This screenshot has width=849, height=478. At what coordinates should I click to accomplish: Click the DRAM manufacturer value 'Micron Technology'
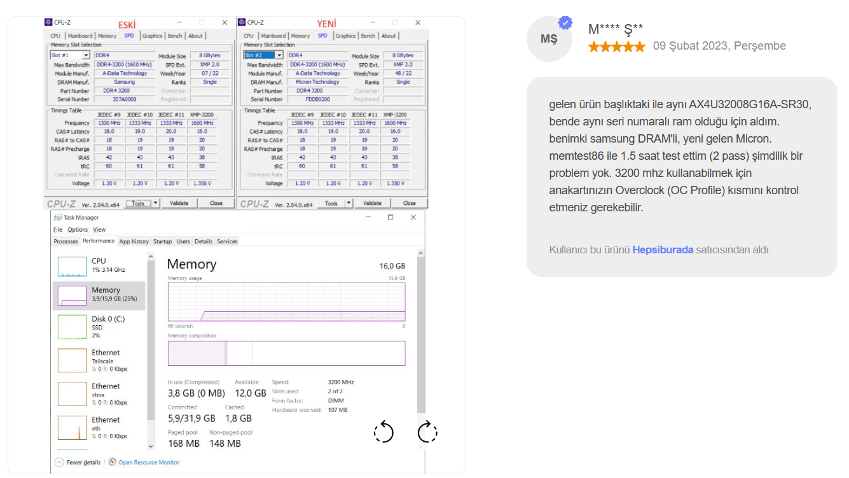pyautogui.click(x=317, y=82)
